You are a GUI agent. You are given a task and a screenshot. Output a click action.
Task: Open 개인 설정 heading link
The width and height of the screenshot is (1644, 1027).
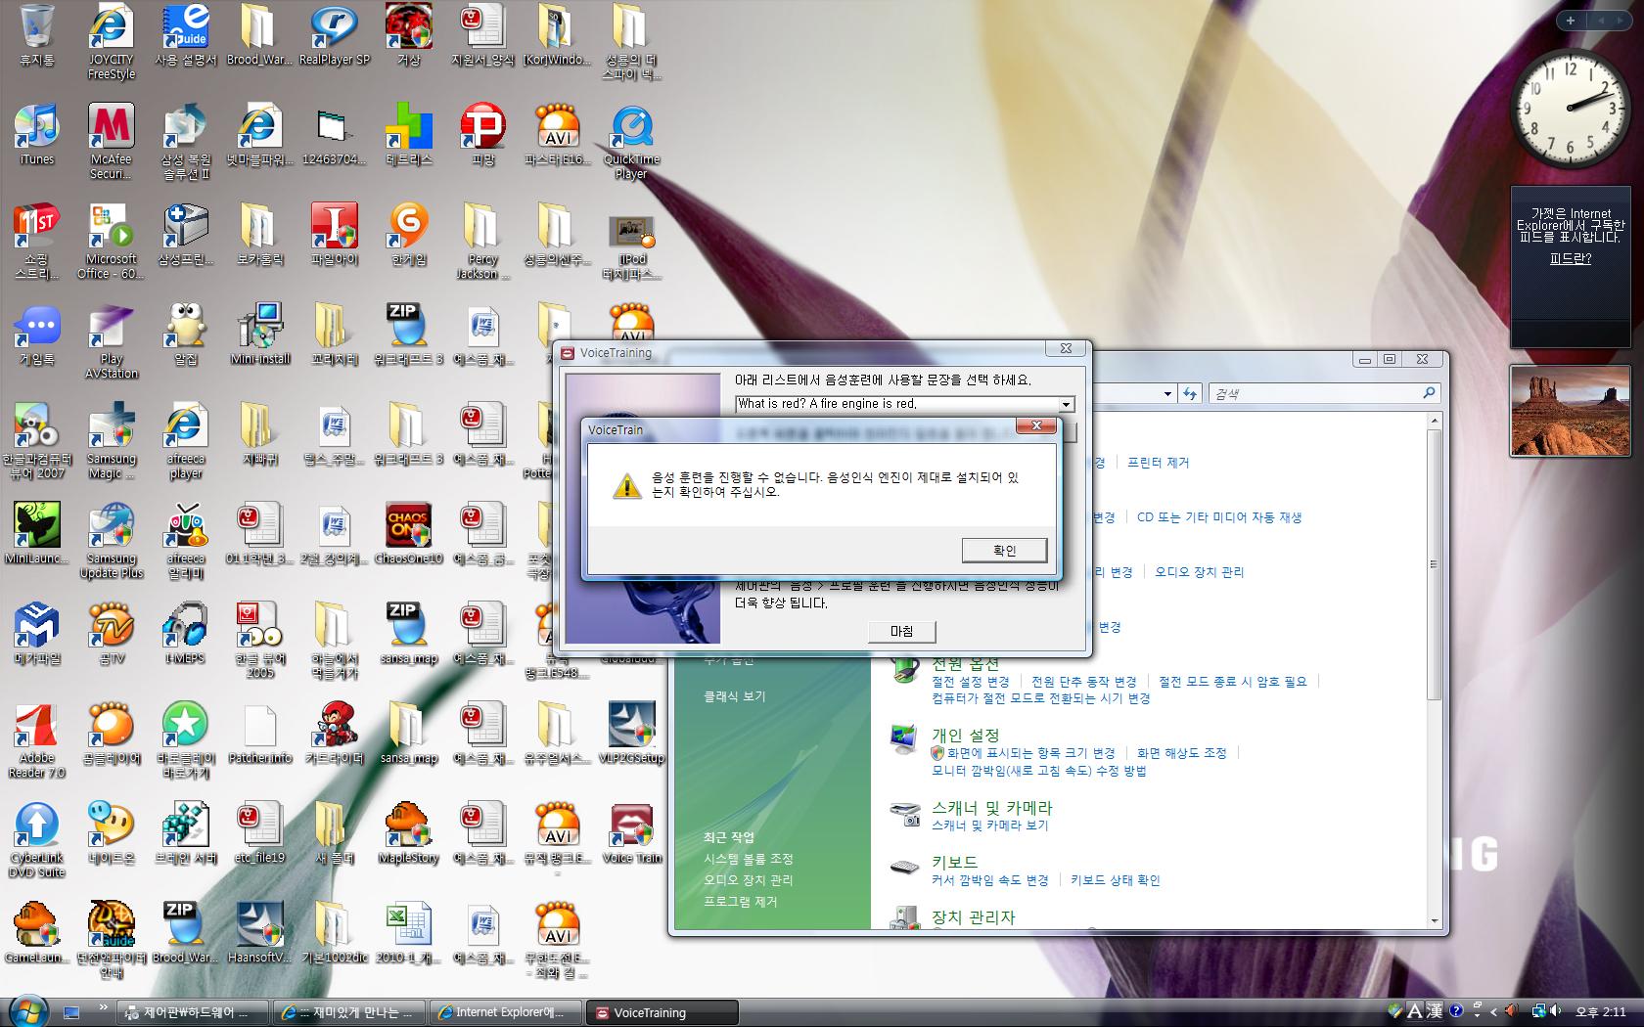965,735
